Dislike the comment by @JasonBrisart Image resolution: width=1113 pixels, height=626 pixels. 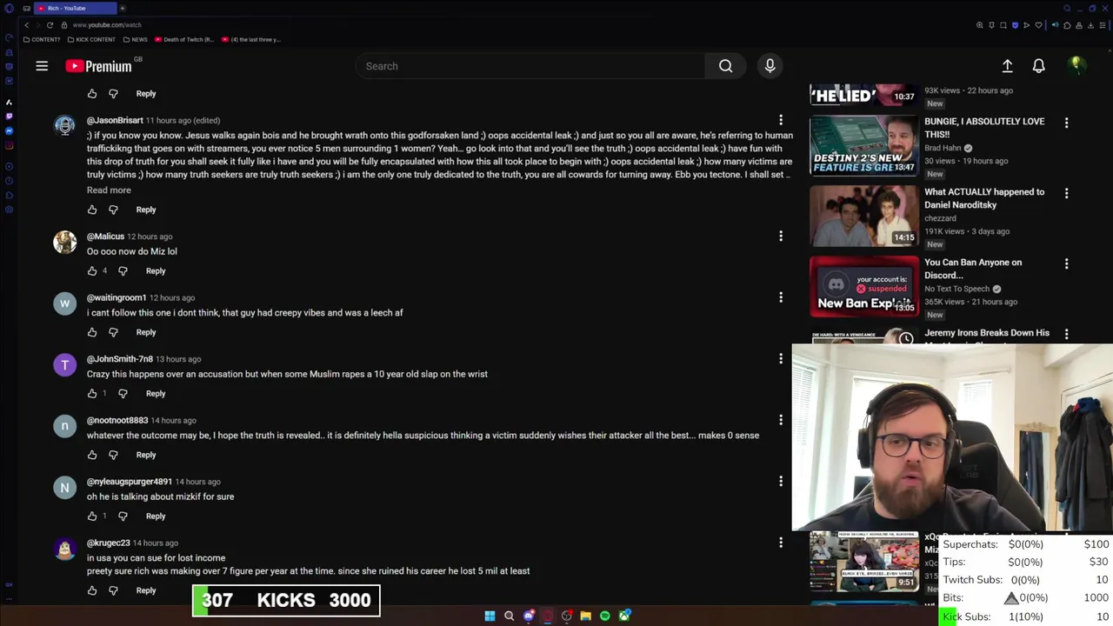tap(113, 210)
